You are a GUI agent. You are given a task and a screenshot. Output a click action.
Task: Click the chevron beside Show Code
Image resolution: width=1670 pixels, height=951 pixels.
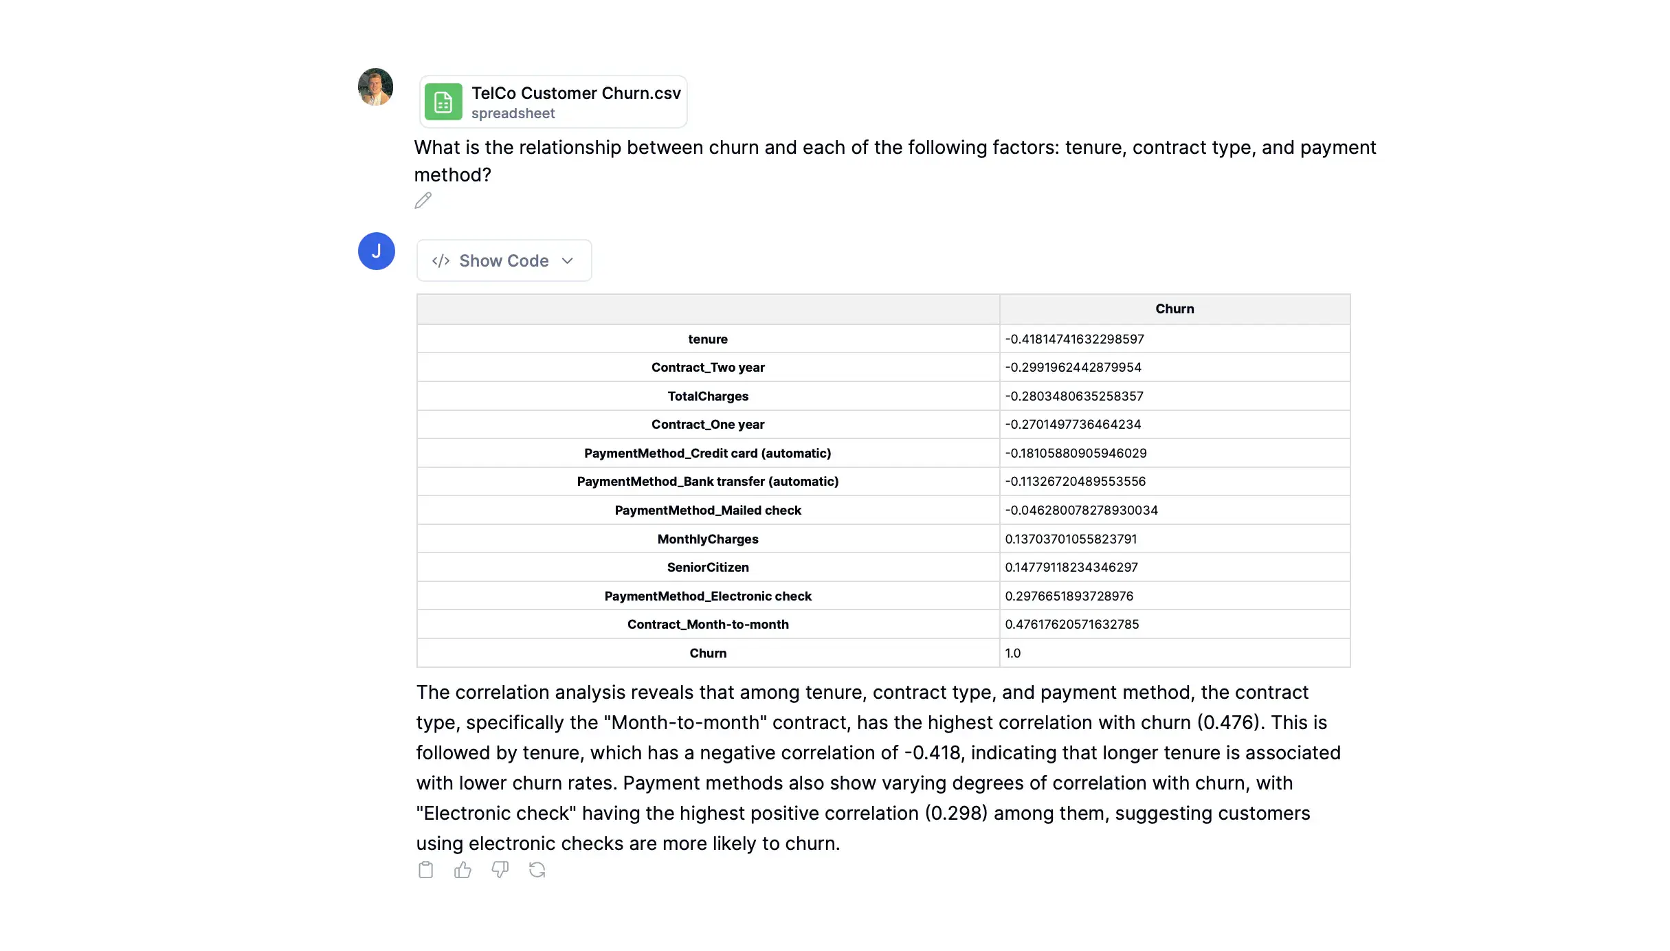click(x=568, y=260)
